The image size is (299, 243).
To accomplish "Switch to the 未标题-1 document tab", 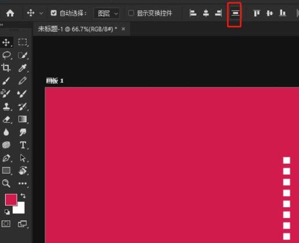I will 77,29.
